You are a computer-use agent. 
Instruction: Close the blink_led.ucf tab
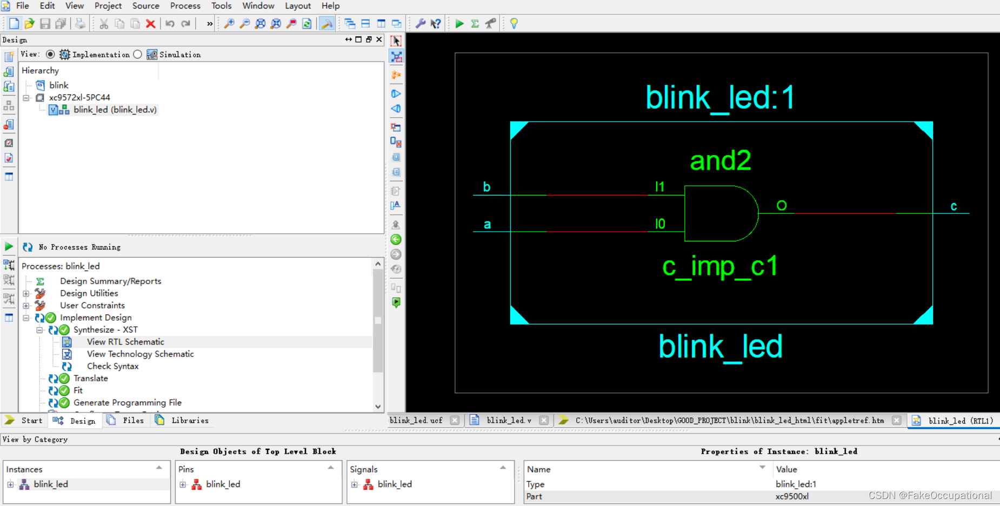click(455, 420)
